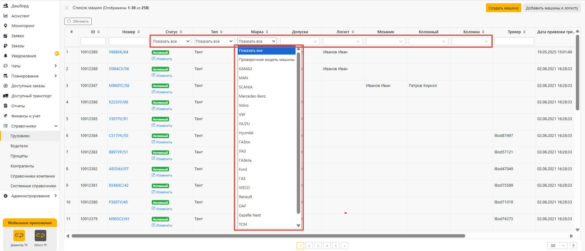Toggle sorting on the Трекер column
585x251 pixels.
(x=524, y=32)
